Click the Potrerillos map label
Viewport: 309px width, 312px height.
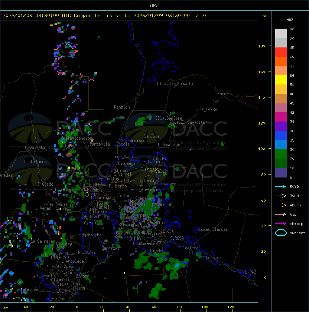pos(62,205)
